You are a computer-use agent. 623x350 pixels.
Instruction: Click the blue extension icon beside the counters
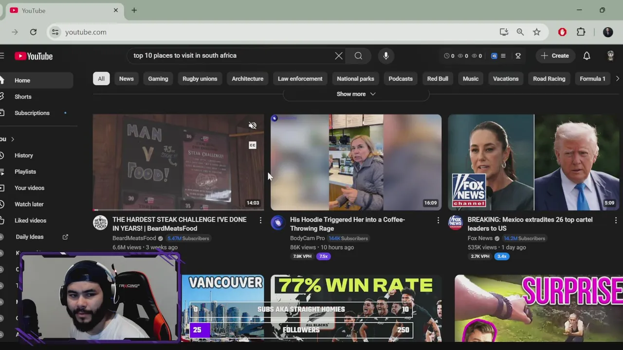(494, 56)
